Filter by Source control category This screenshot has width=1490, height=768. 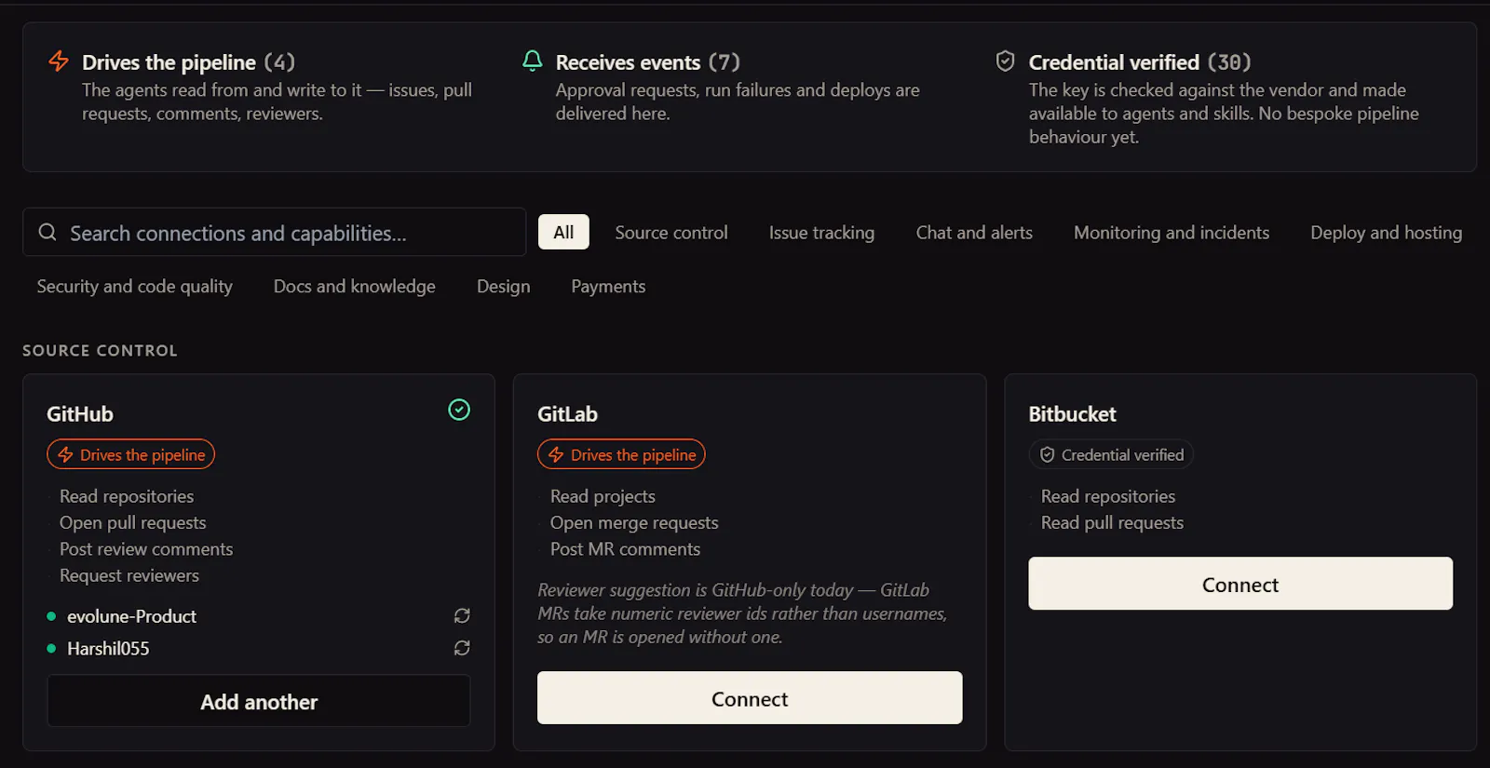coord(671,232)
